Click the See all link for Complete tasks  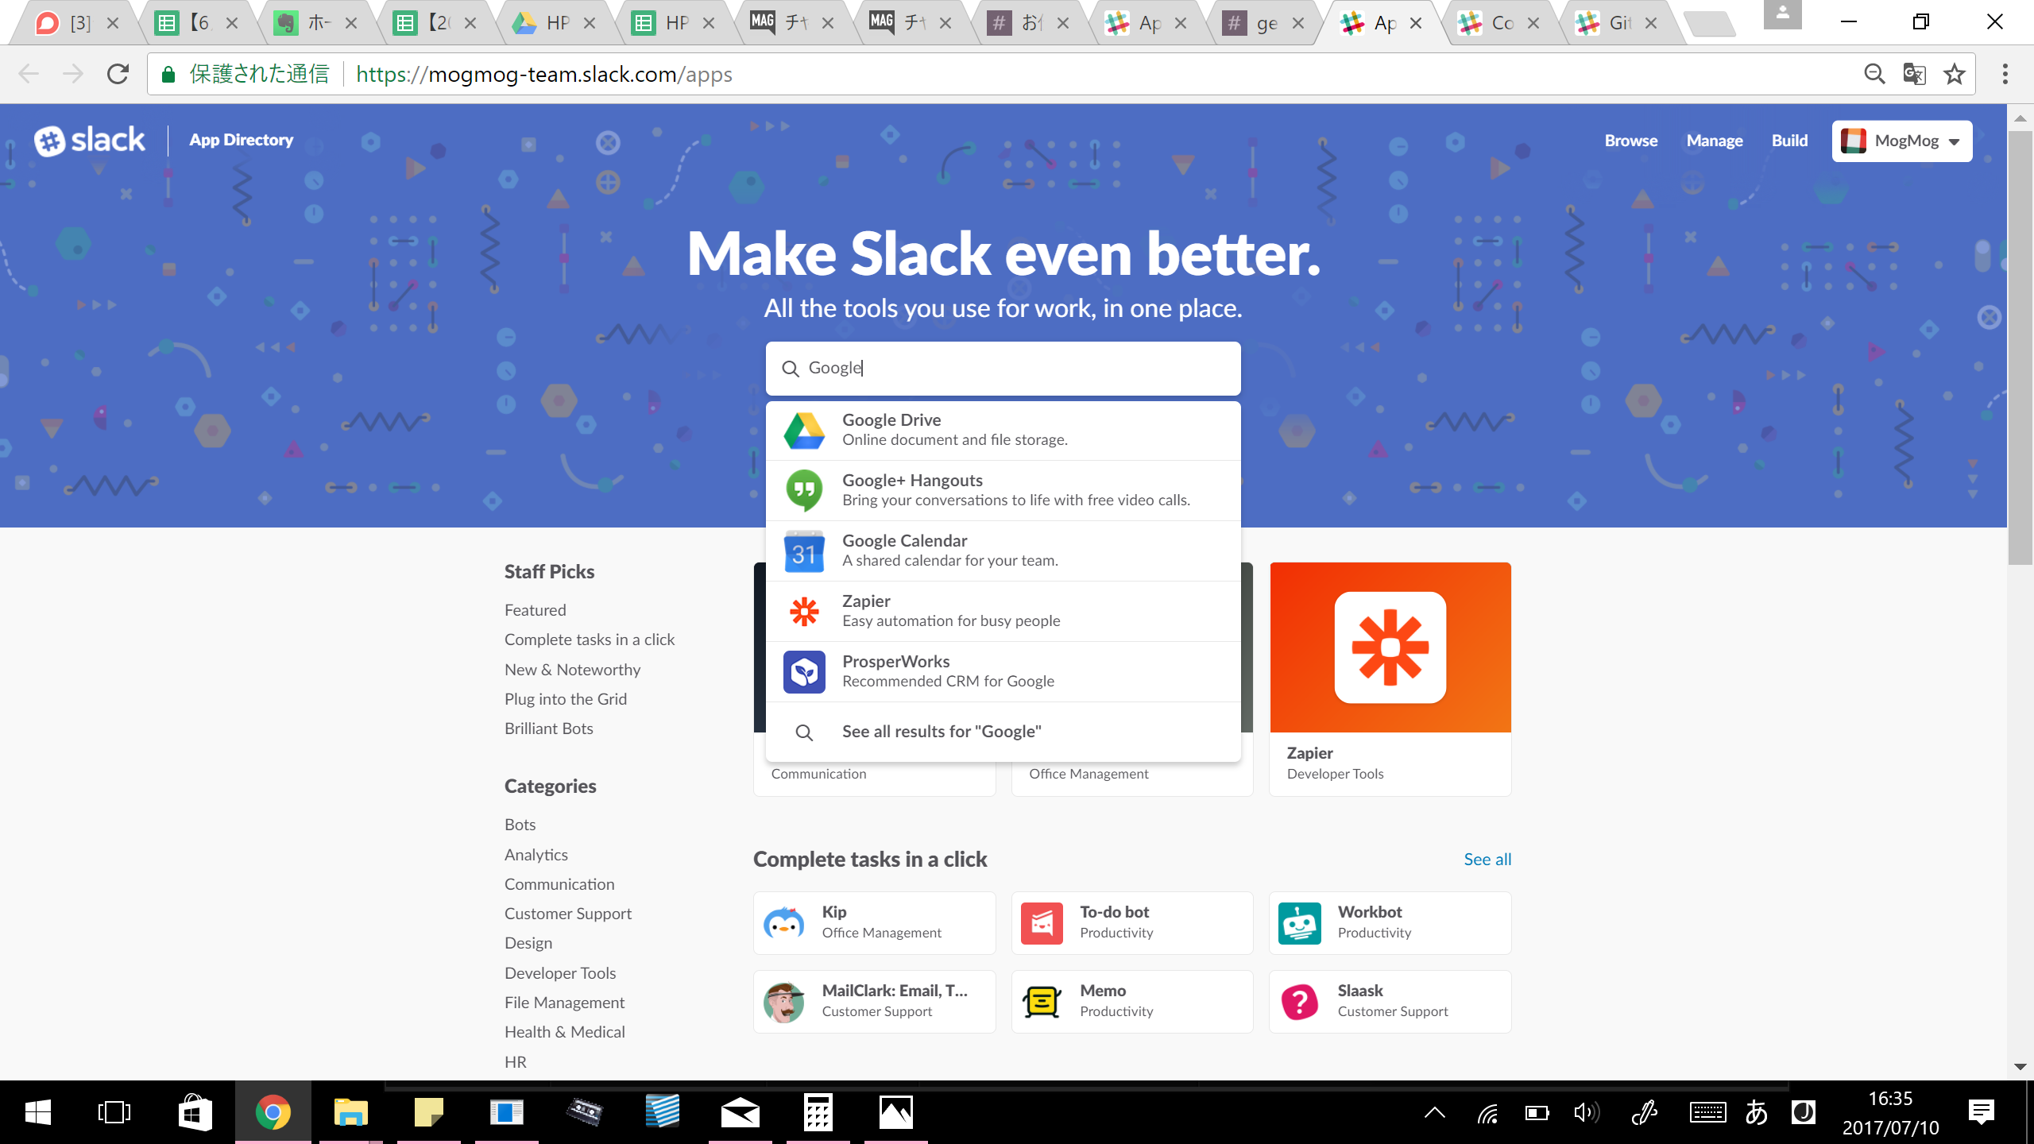click(1486, 859)
